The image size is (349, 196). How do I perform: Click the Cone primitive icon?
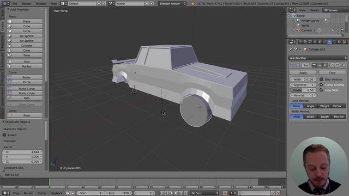pos(10,51)
